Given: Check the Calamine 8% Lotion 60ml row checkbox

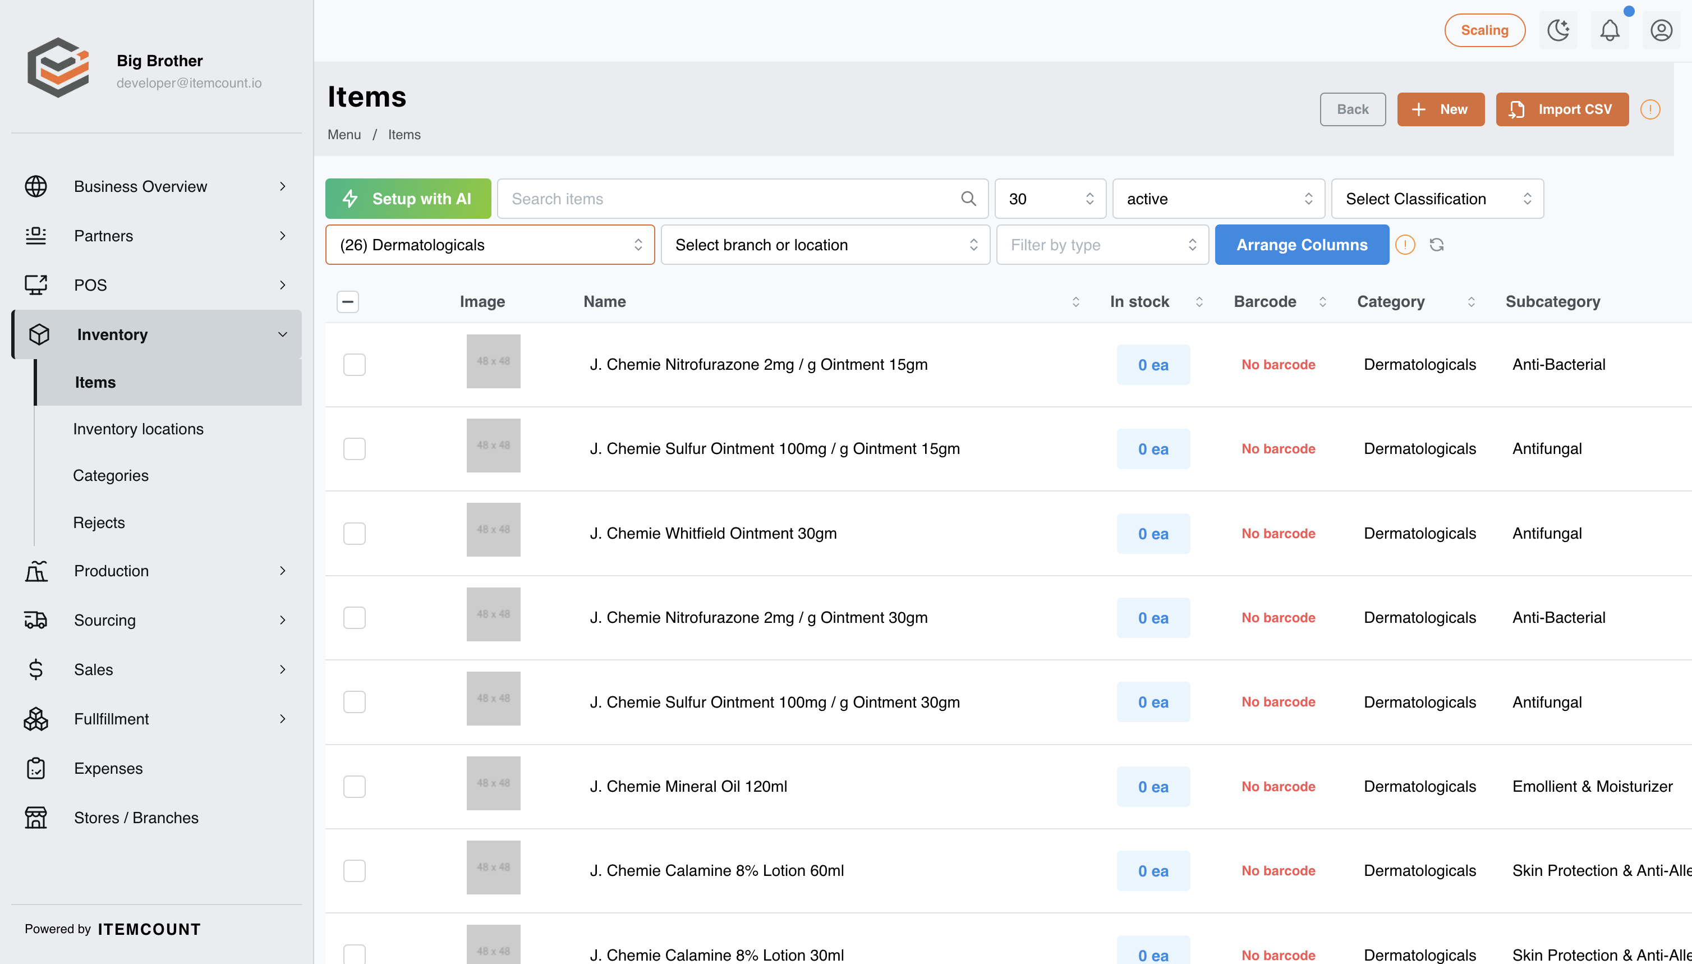Looking at the screenshot, I should pyautogui.click(x=354, y=871).
